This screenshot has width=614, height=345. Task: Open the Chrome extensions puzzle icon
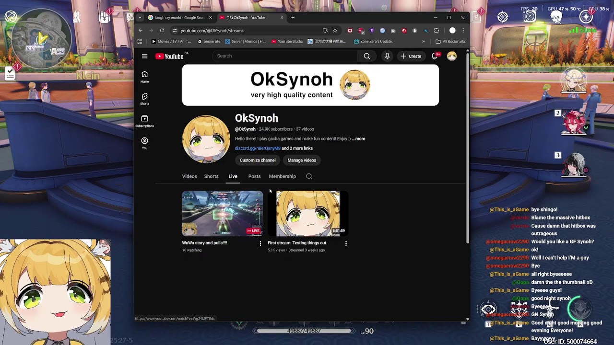point(437,30)
